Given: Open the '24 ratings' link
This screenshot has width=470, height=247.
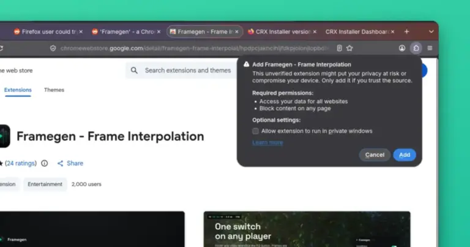Looking at the screenshot, I should point(21,163).
